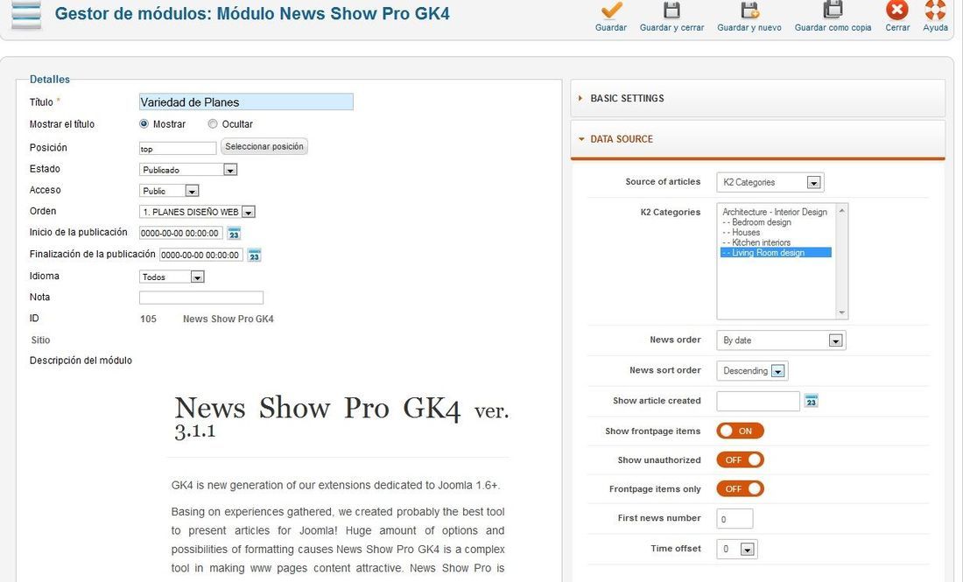Select the Kitchen interiors category
This screenshot has height=582, width=963.
775,242
